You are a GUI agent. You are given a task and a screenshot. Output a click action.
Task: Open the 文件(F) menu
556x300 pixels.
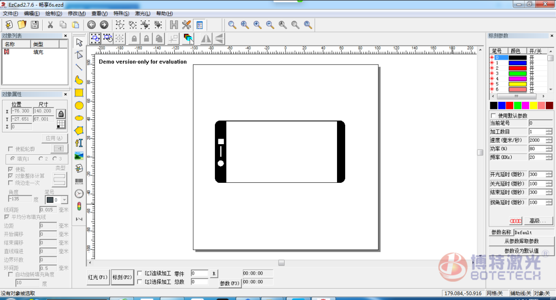tap(10, 13)
